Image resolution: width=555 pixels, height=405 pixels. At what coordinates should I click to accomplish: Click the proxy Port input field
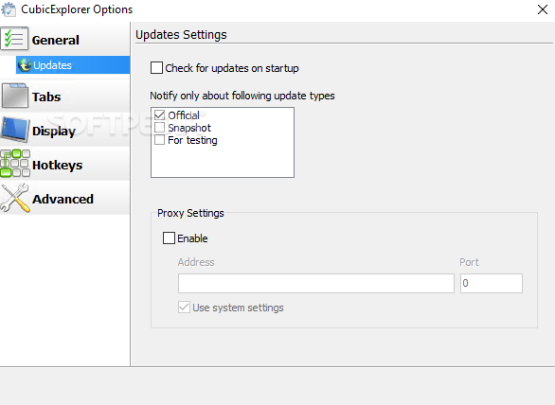492,283
